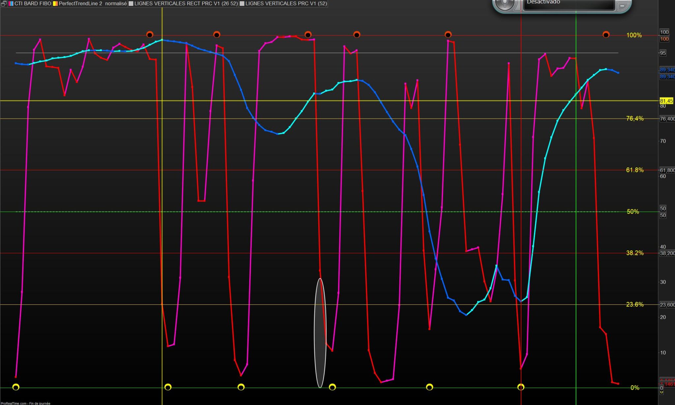Click the yellow circle on the red vertical line
The height and width of the screenshot is (405, 675).
521,387
